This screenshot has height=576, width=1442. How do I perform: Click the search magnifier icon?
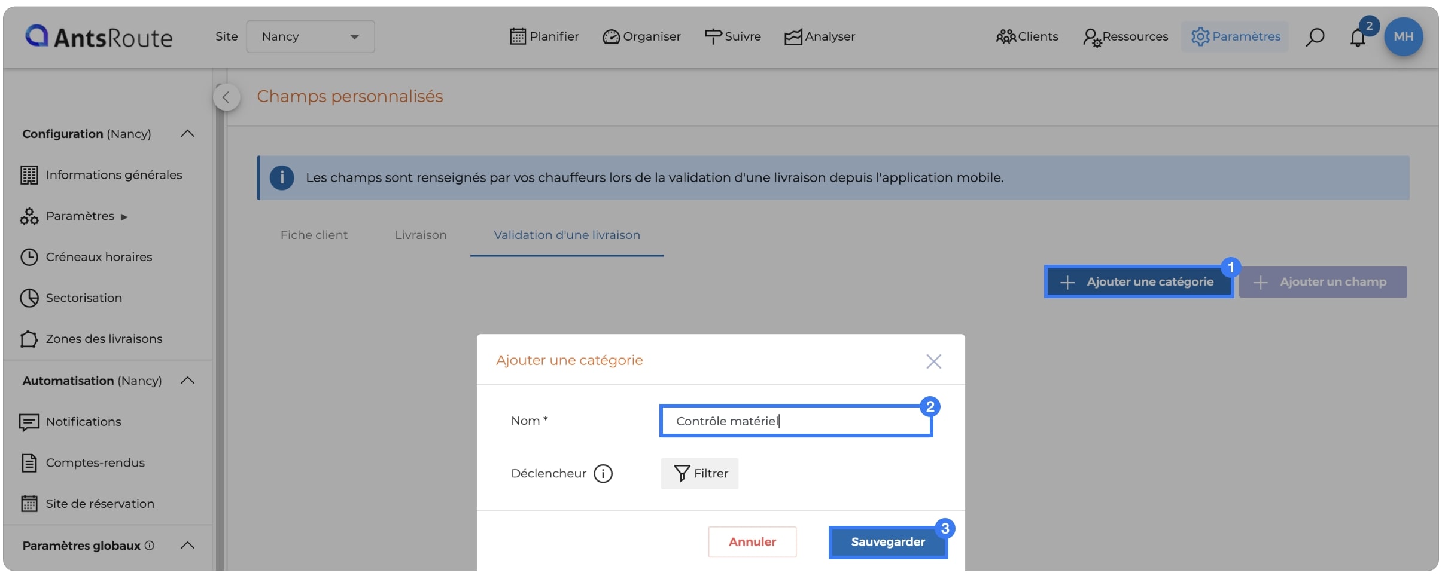[x=1315, y=37]
